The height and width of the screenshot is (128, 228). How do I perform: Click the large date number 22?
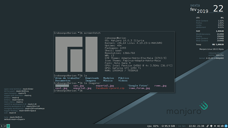pos(218,9)
